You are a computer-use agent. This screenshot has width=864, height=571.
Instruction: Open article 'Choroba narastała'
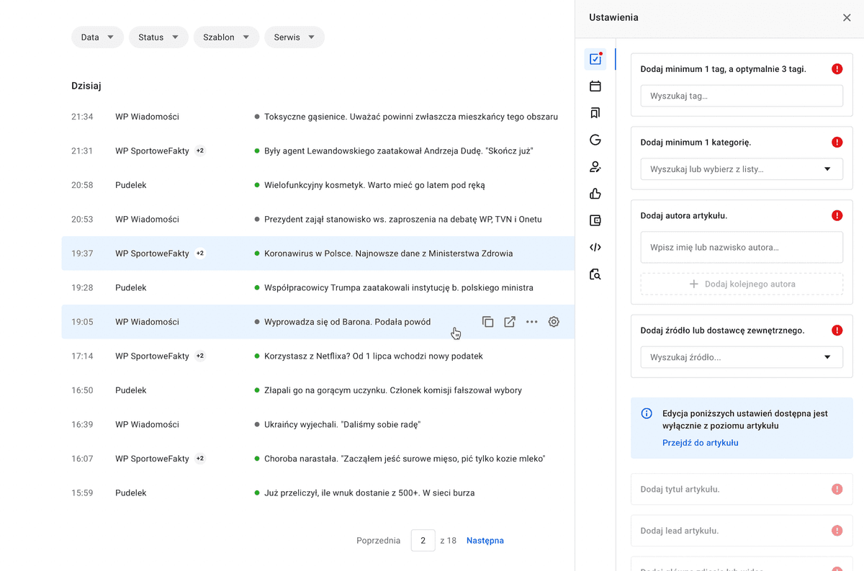(x=405, y=459)
